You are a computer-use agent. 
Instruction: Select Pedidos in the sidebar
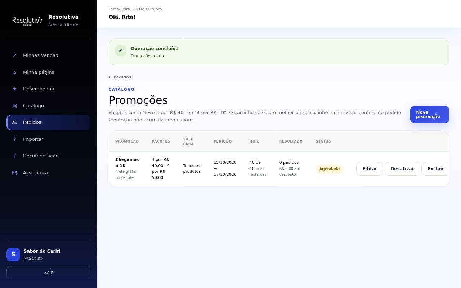click(x=49, y=122)
